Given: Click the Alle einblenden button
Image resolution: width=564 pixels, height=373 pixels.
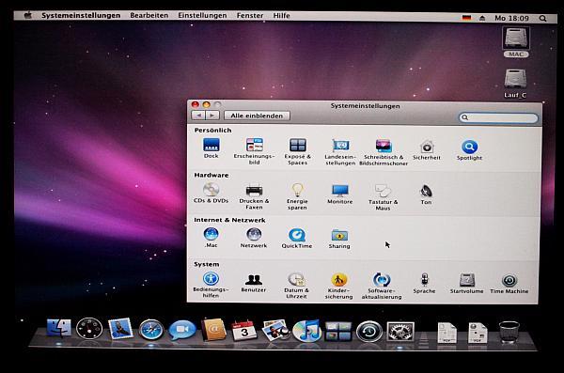Looking at the screenshot, I should pyautogui.click(x=257, y=116).
